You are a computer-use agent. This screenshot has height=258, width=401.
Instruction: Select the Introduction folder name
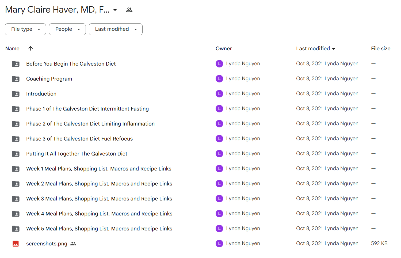41,94
